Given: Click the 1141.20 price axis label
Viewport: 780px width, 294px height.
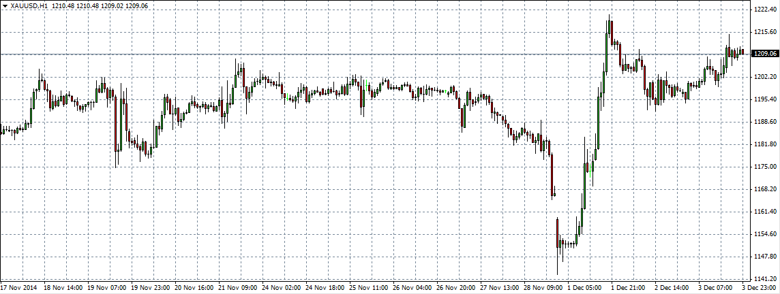Looking at the screenshot, I should [764, 279].
